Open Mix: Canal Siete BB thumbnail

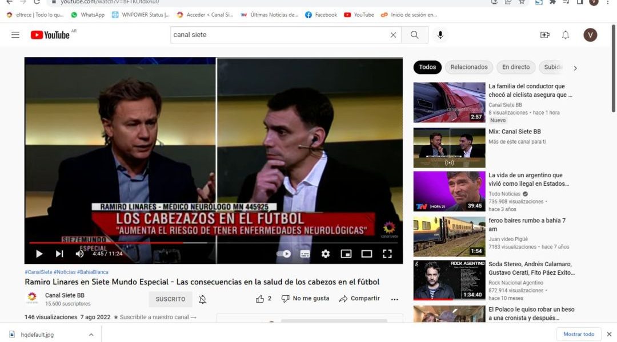point(450,148)
